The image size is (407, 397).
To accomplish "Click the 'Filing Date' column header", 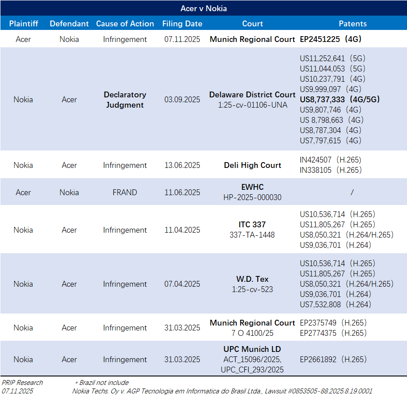I will 182,24.
